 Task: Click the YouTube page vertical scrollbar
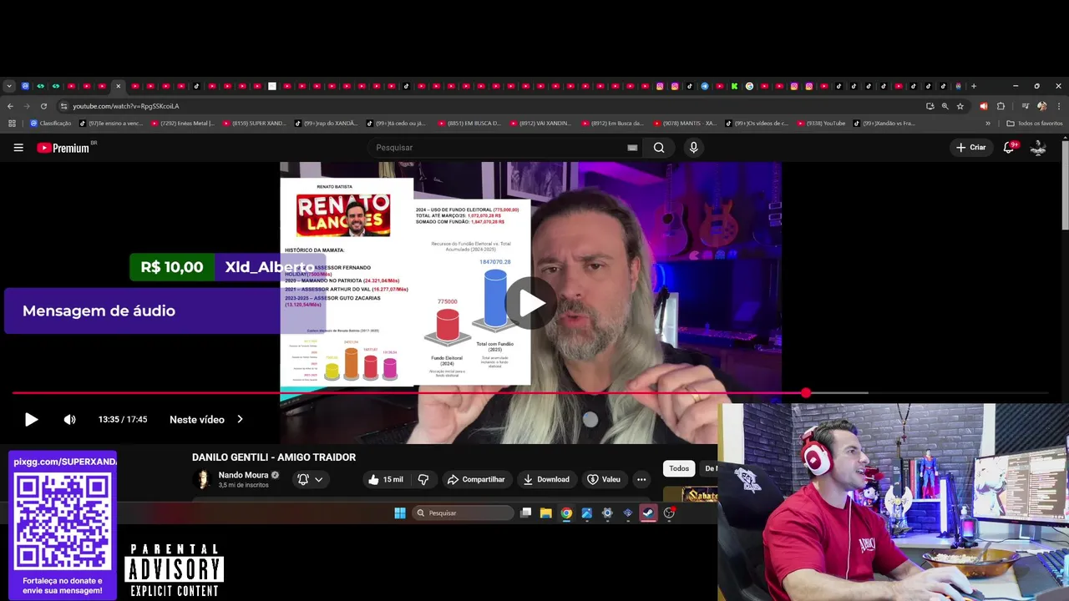(x=1065, y=184)
